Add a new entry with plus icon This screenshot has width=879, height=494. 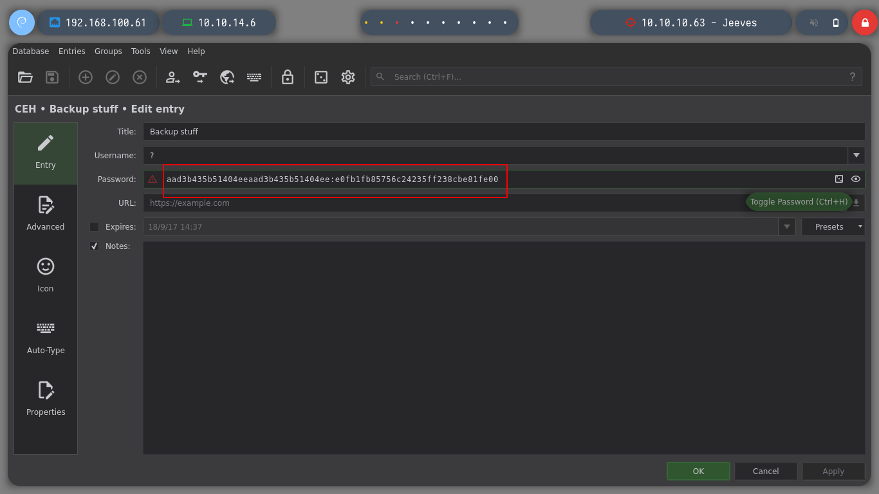[86, 77]
